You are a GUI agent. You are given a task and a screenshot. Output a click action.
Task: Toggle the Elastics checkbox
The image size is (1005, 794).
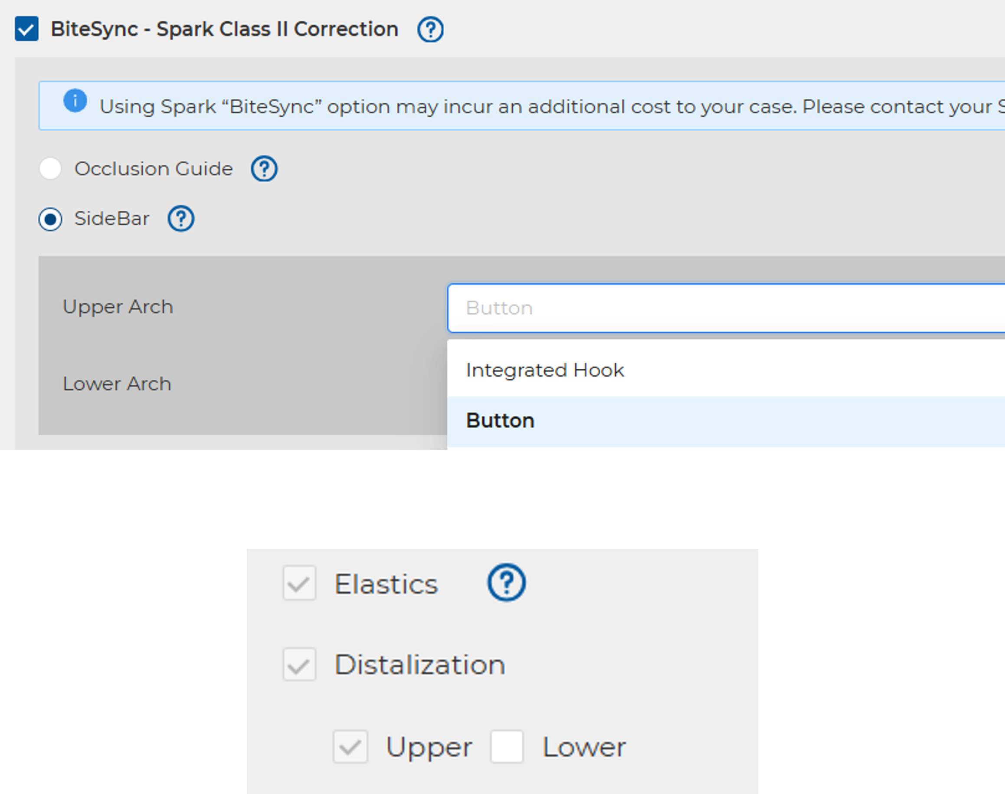point(299,583)
